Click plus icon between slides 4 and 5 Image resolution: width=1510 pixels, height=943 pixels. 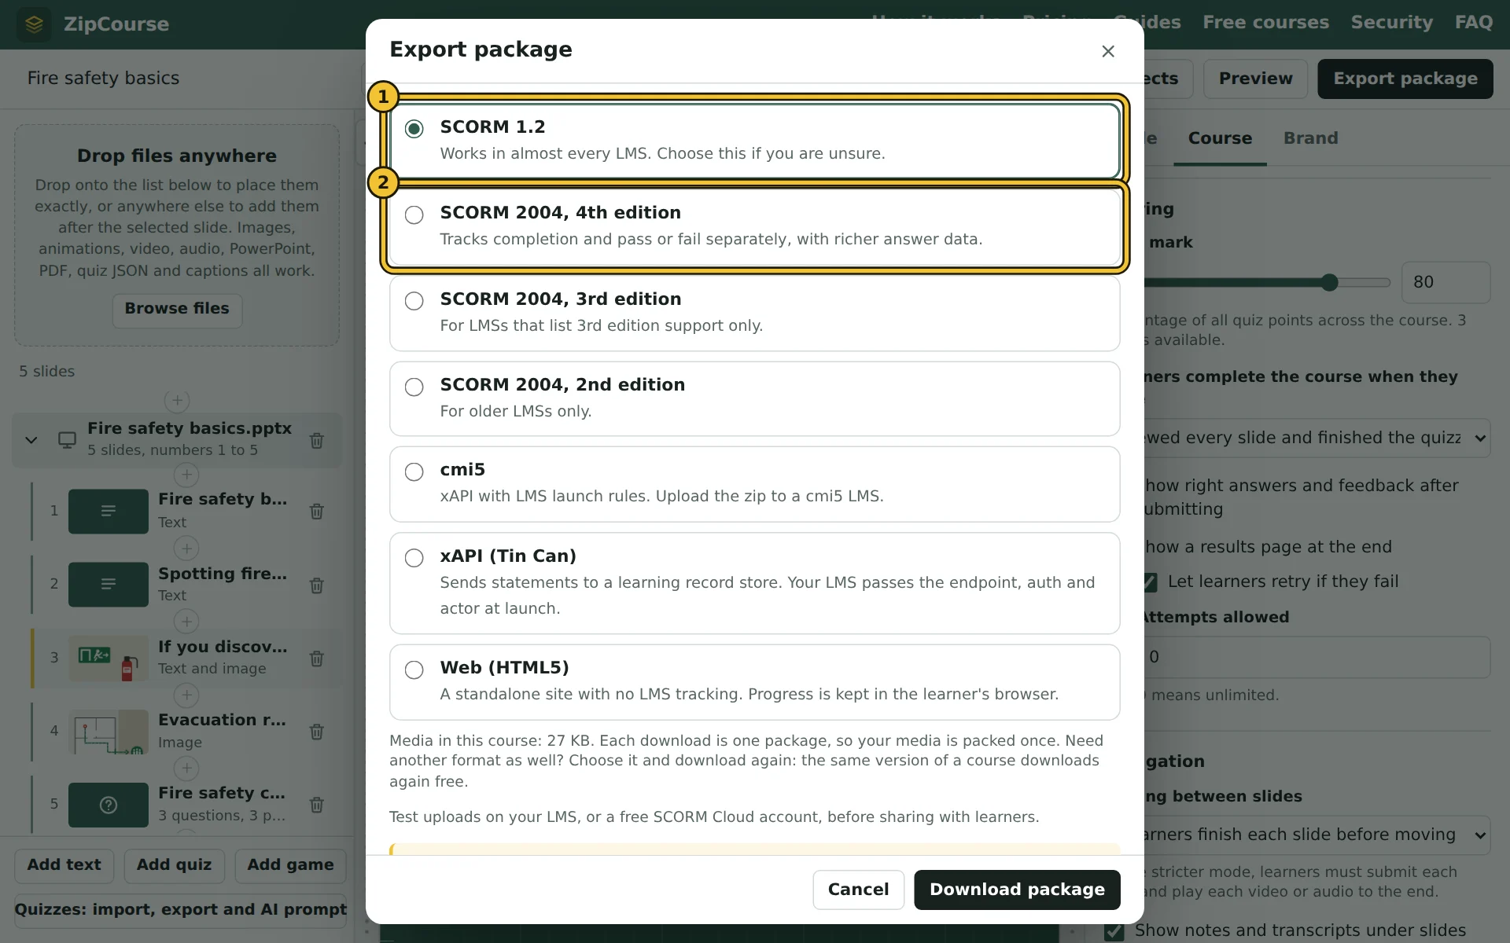186,768
